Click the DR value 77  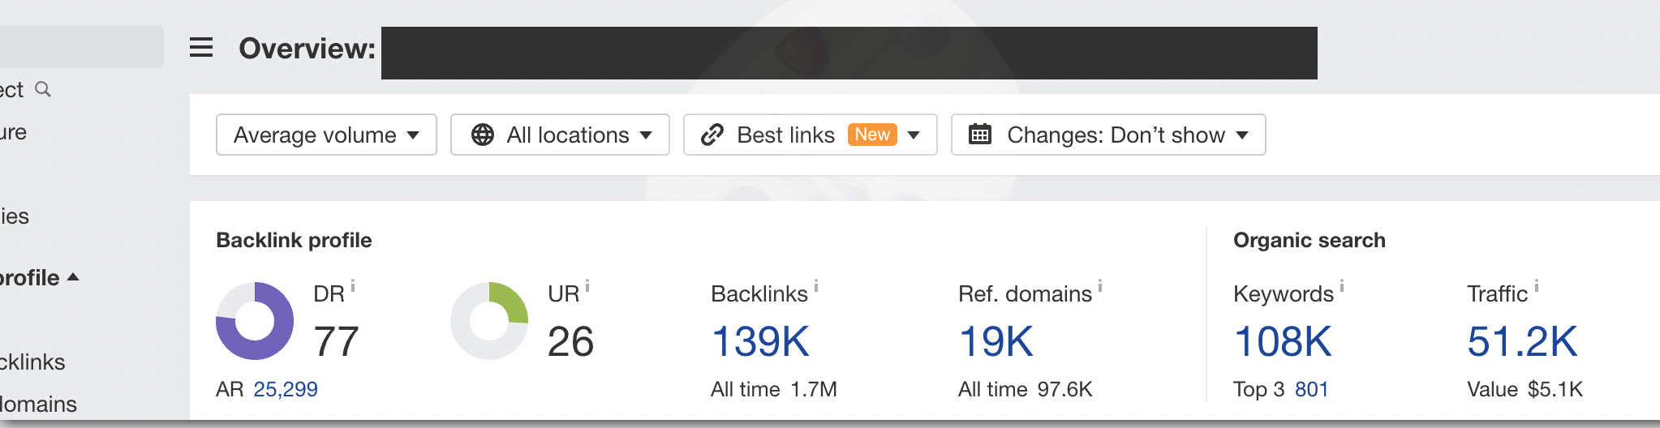click(336, 341)
